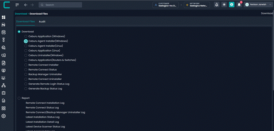Viewport: 274px width, 131px height.
Task: Open notifications bell icon
Action: pyautogui.click(x=239, y=5)
